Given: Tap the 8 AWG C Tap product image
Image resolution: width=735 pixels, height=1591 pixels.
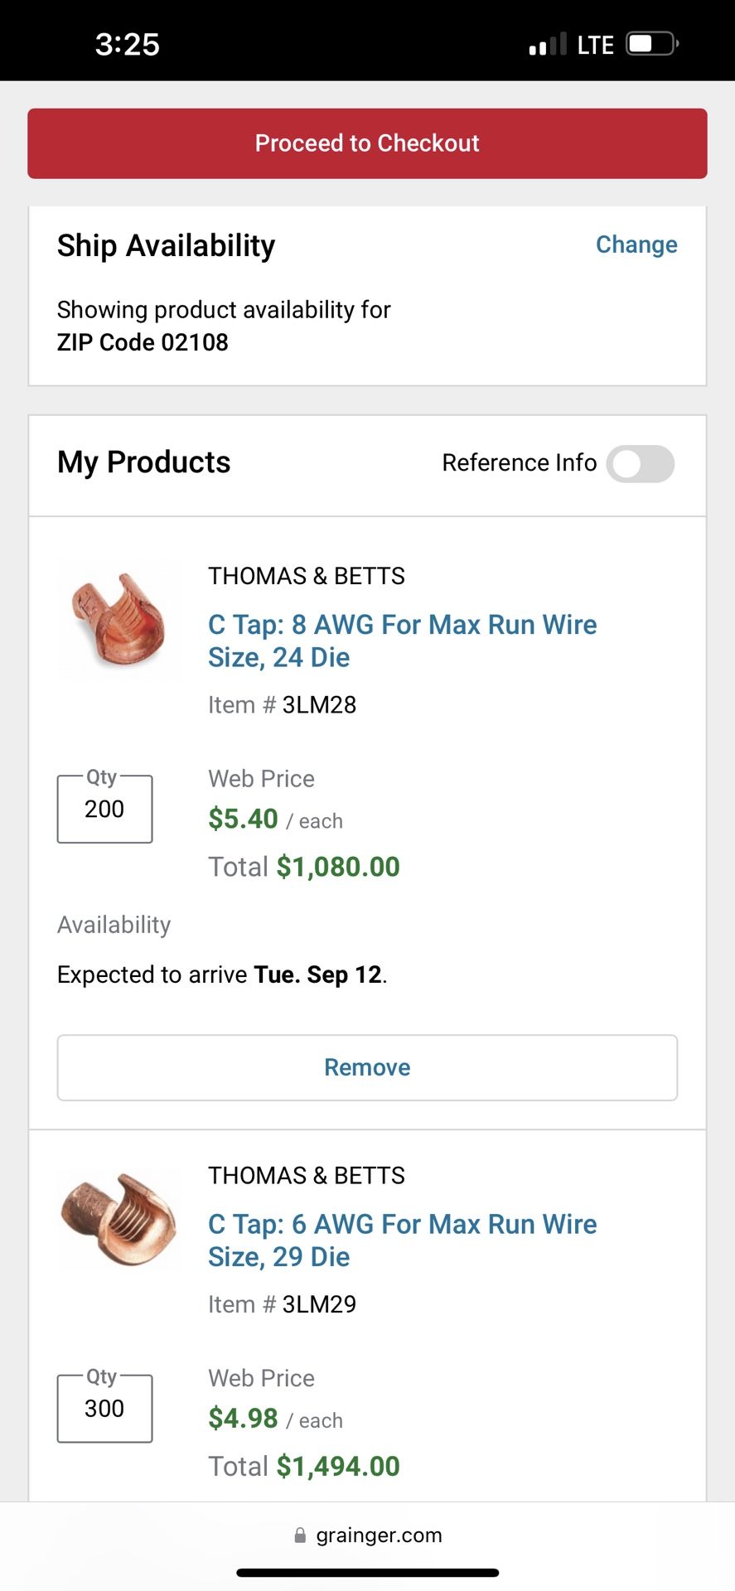Looking at the screenshot, I should [x=118, y=620].
